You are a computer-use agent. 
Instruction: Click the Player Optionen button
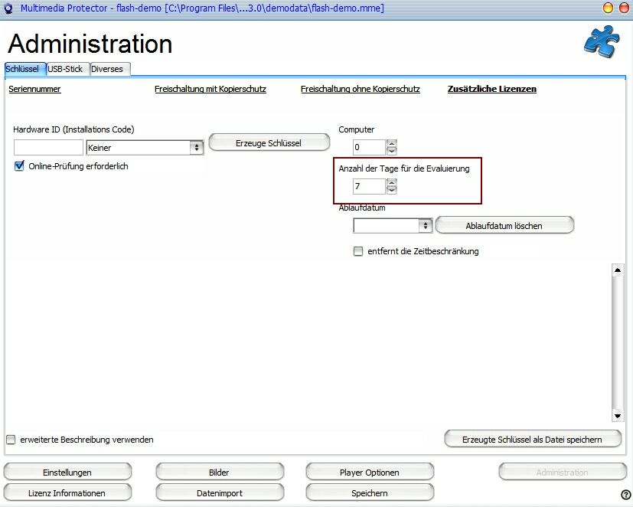pyautogui.click(x=370, y=473)
